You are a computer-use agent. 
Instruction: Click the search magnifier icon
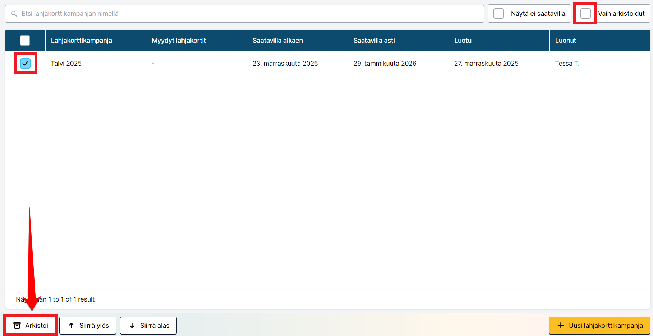14,14
